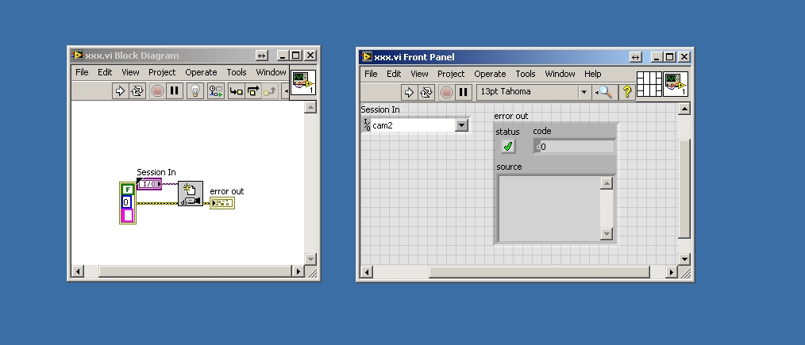Click the Step Into button
The image size is (805, 345).
click(236, 91)
